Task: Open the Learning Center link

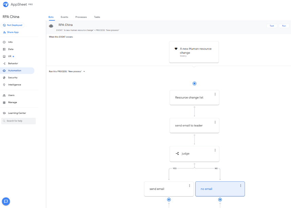Action: click(17, 113)
